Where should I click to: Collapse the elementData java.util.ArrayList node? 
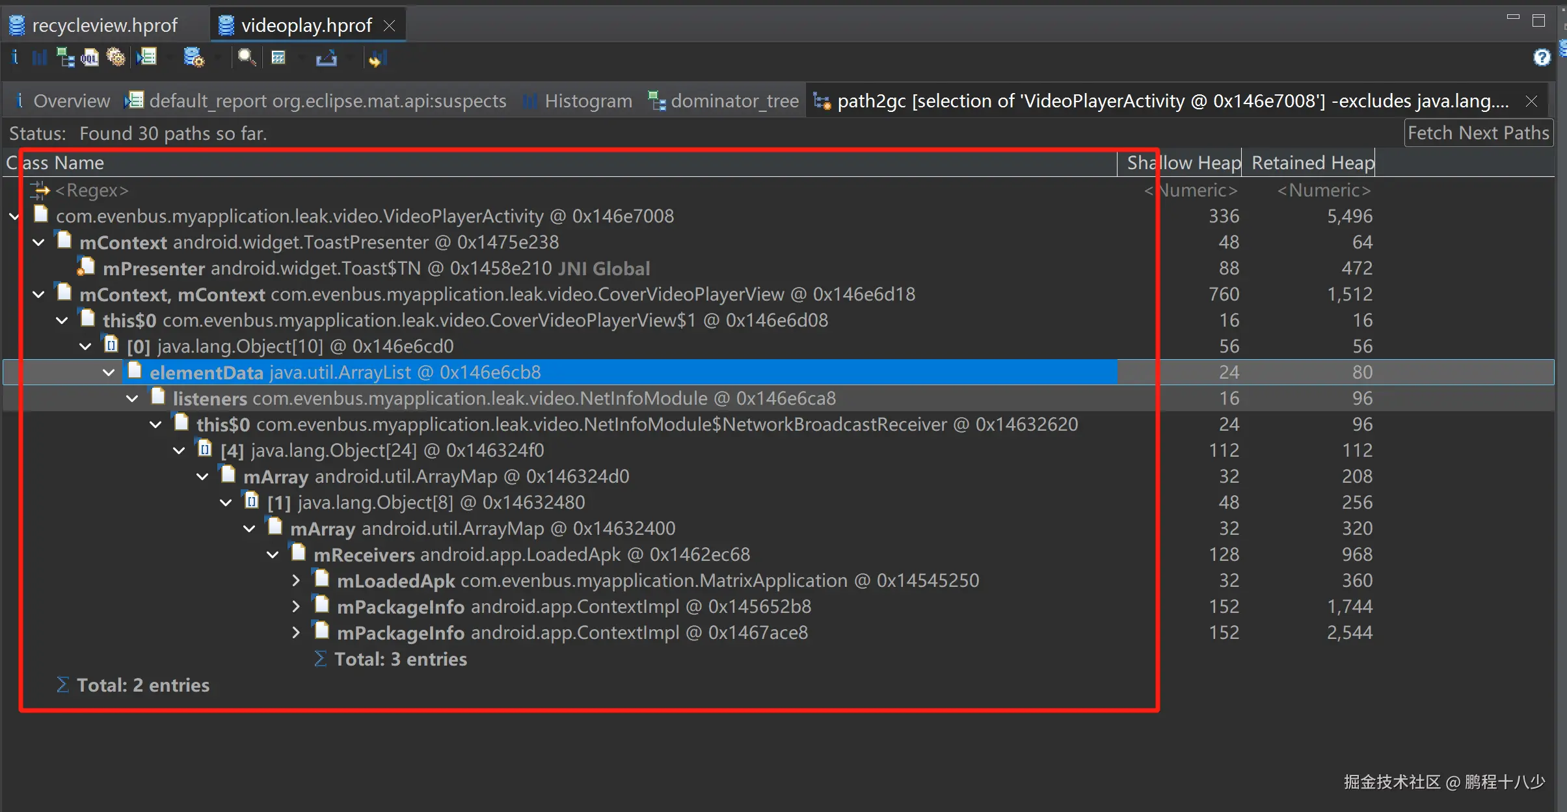point(109,373)
